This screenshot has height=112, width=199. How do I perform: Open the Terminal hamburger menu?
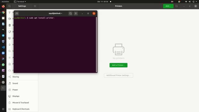(x=76, y=13)
